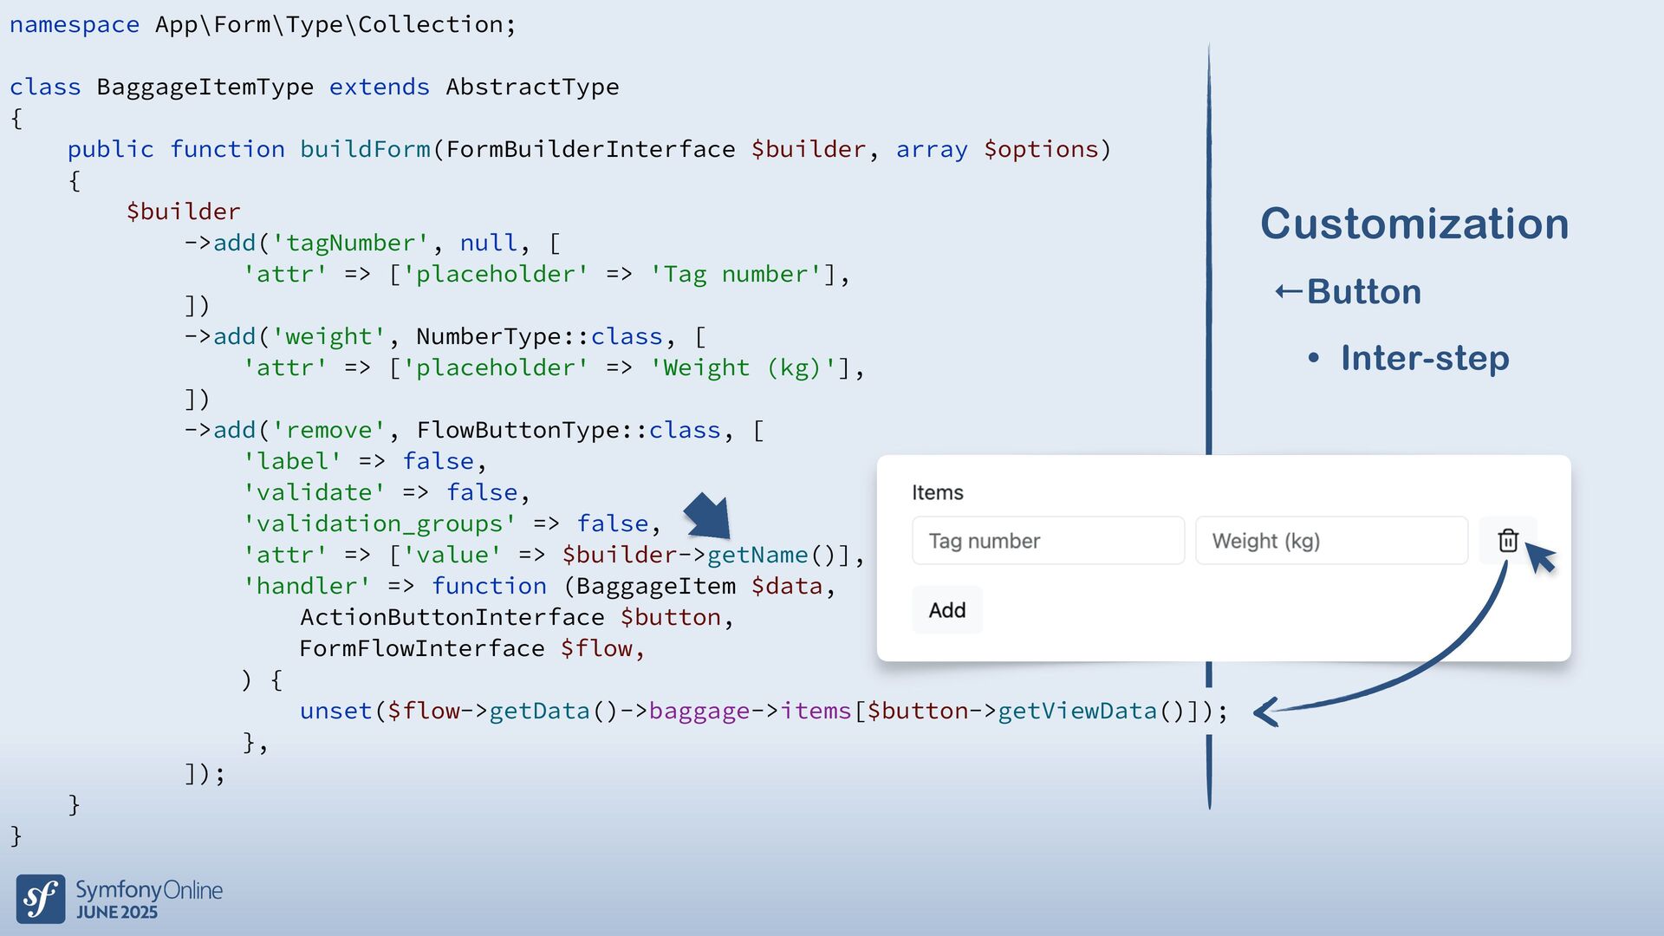This screenshot has height=936, width=1664.
Task: Click the Customization heading
Action: click(x=1414, y=224)
